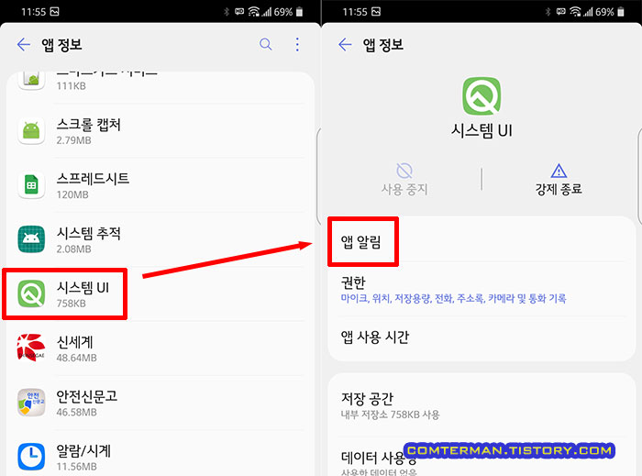Tap the large 시스템 UI logo on detail screen

[481, 95]
